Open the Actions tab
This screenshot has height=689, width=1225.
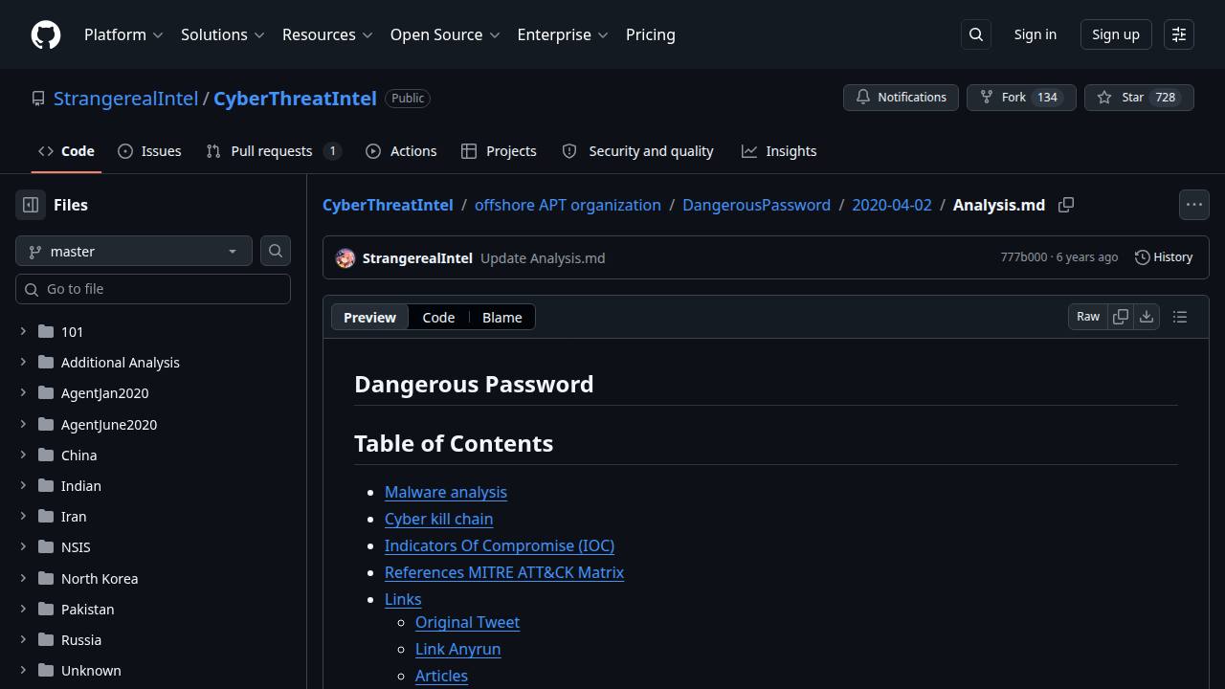(401, 151)
